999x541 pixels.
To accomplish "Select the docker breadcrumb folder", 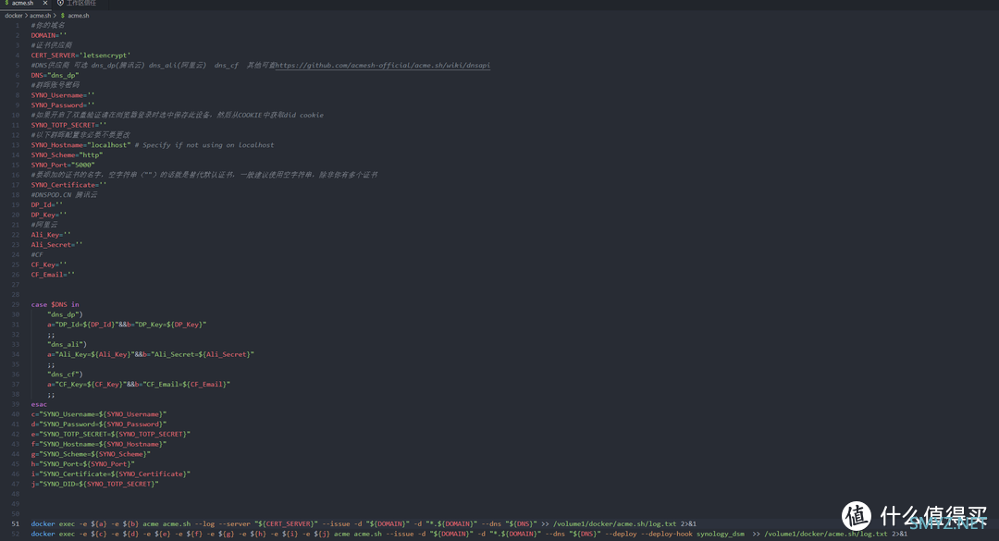I will pyautogui.click(x=13, y=16).
